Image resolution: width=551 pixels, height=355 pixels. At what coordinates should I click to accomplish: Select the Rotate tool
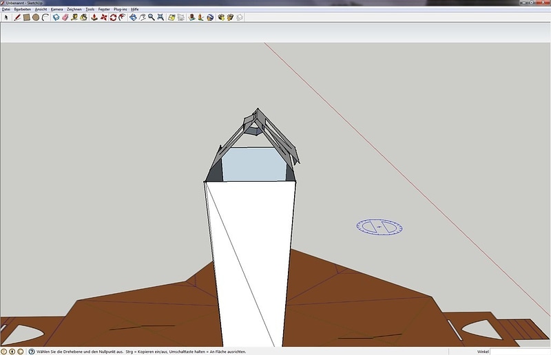coord(113,17)
